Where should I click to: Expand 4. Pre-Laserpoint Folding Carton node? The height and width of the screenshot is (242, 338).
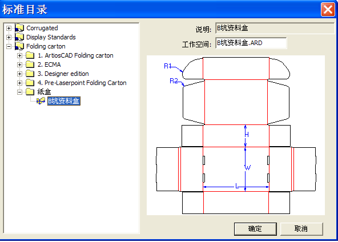(19, 83)
